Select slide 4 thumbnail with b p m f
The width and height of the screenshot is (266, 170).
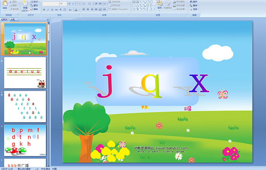(x=25, y=140)
